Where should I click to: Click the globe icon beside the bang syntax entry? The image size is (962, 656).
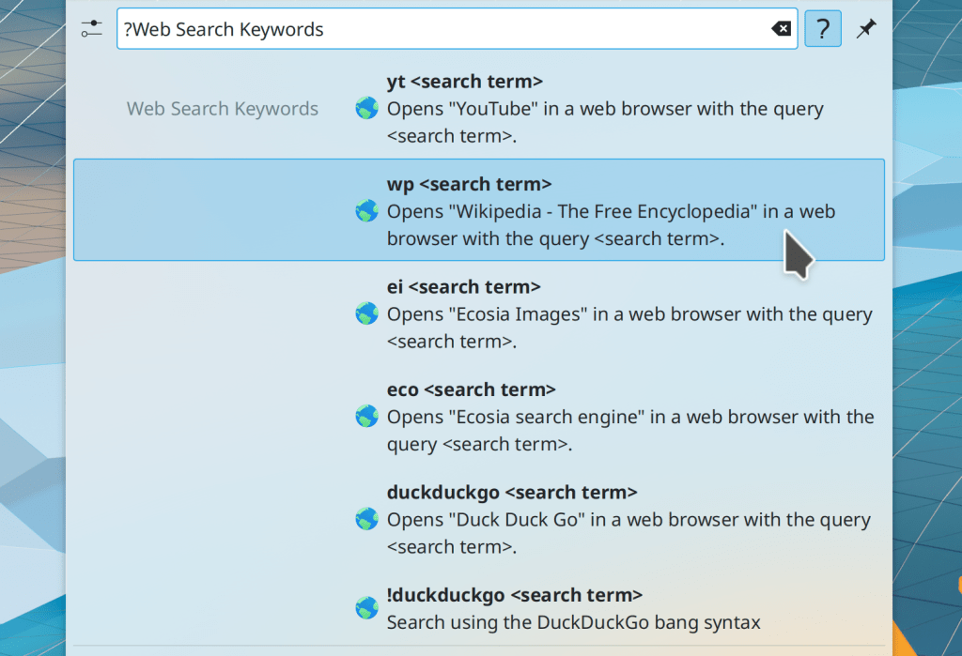pos(366,608)
